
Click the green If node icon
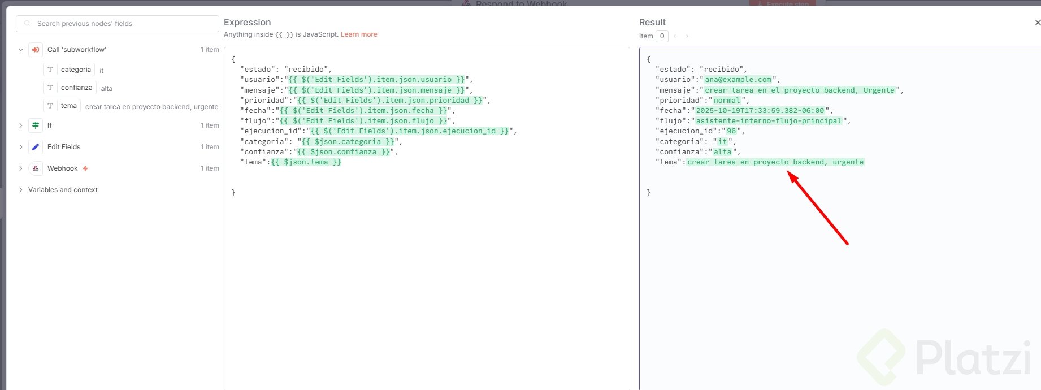(x=36, y=125)
